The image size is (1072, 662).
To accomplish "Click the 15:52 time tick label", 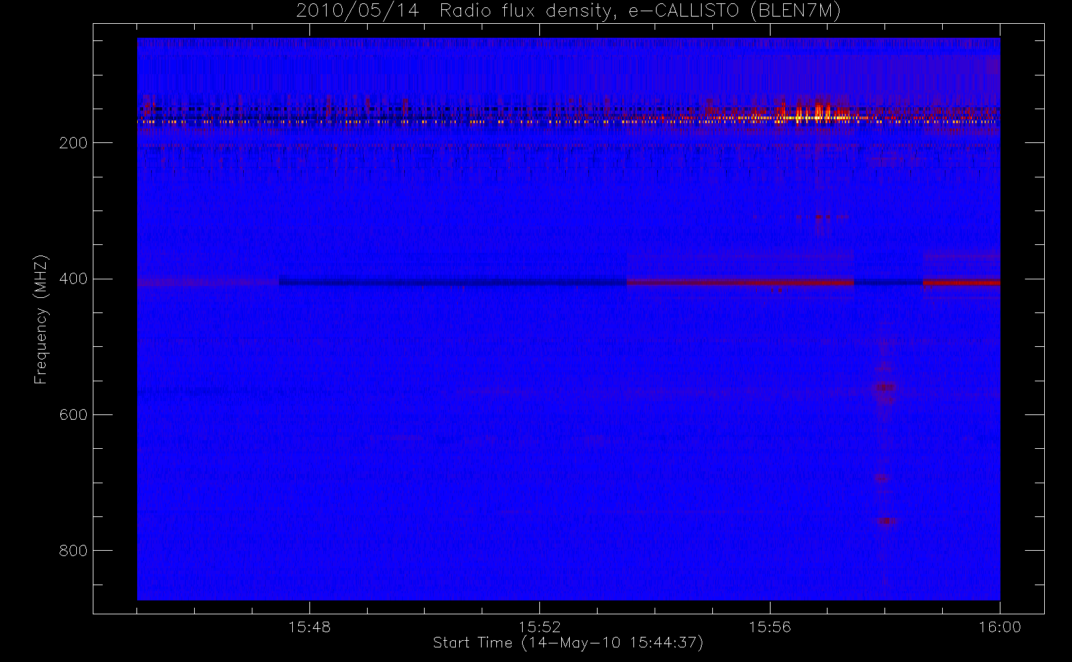I will [539, 627].
